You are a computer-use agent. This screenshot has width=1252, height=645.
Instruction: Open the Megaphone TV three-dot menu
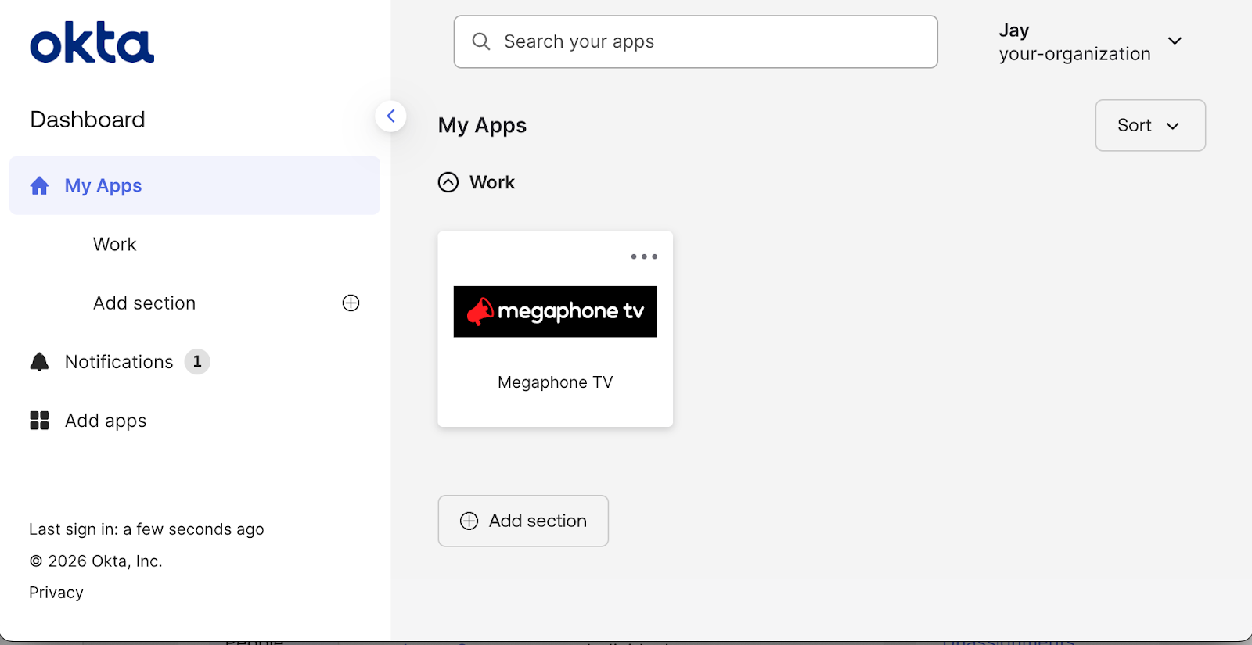tap(644, 256)
